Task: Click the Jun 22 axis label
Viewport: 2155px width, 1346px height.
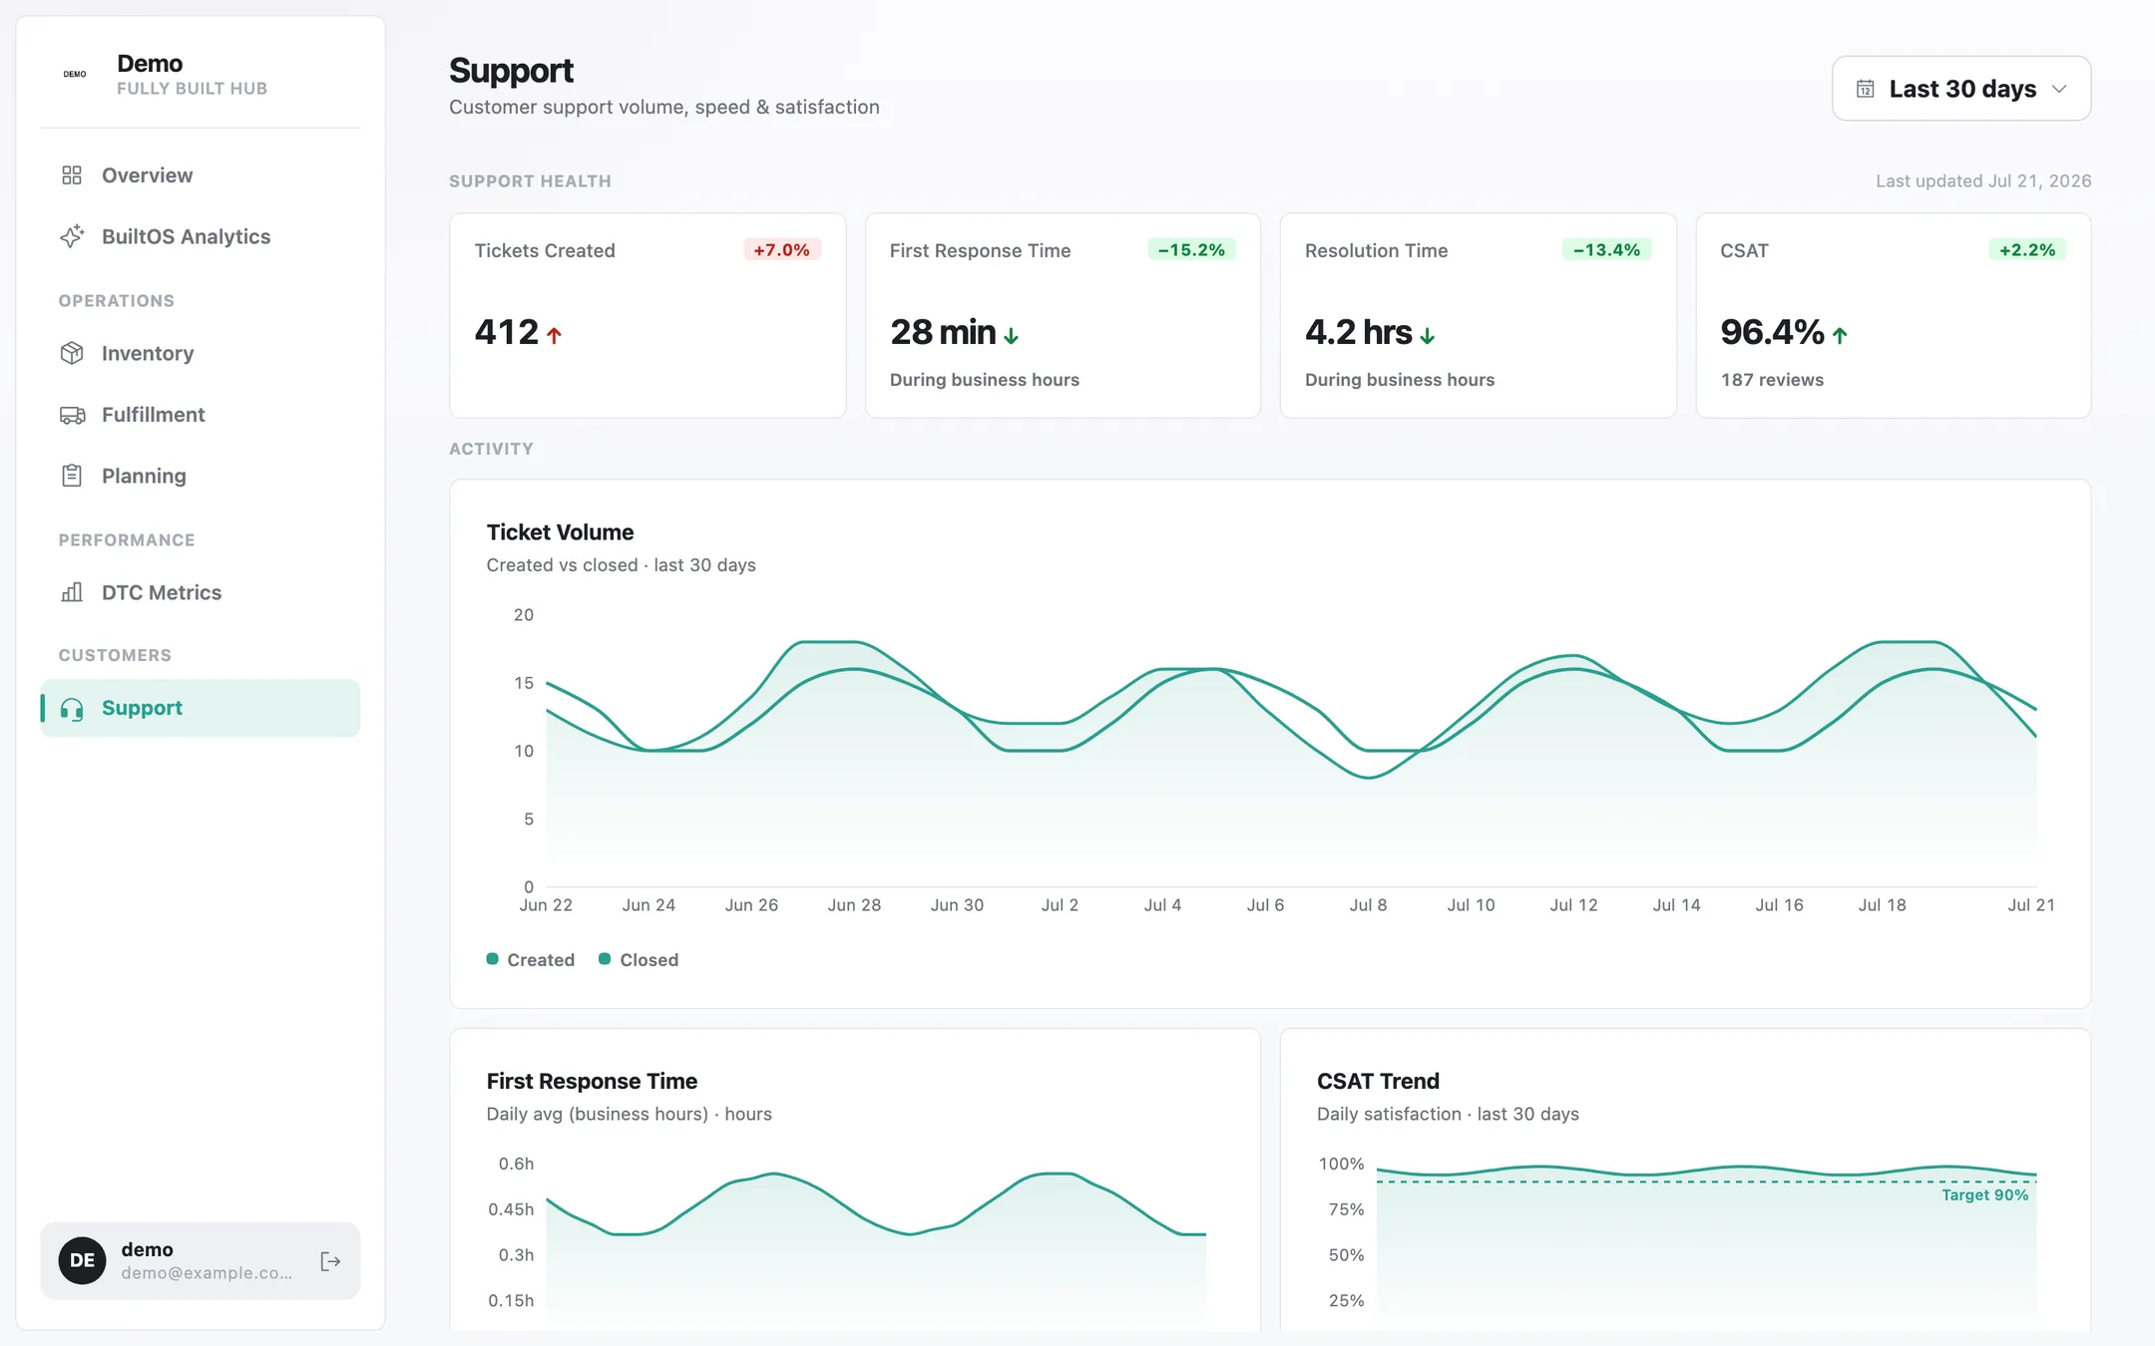Action: pyautogui.click(x=546, y=905)
